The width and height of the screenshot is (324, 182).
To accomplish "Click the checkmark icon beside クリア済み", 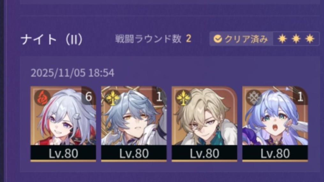I will click(218, 39).
